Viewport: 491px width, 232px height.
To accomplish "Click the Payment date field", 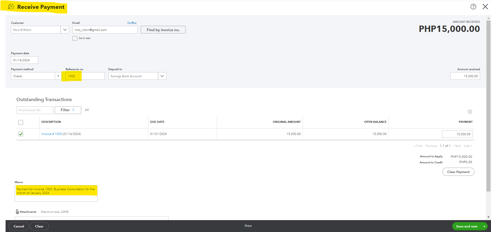I will point(25,60).
